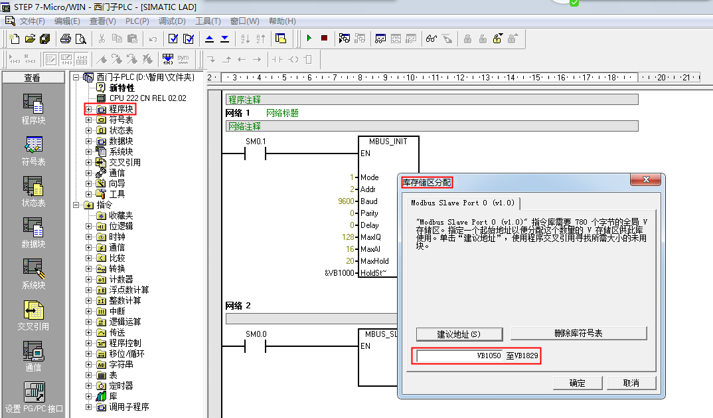
Task: Select the 通信 (Communication) sidebar icon
Action: coord(33,352)
